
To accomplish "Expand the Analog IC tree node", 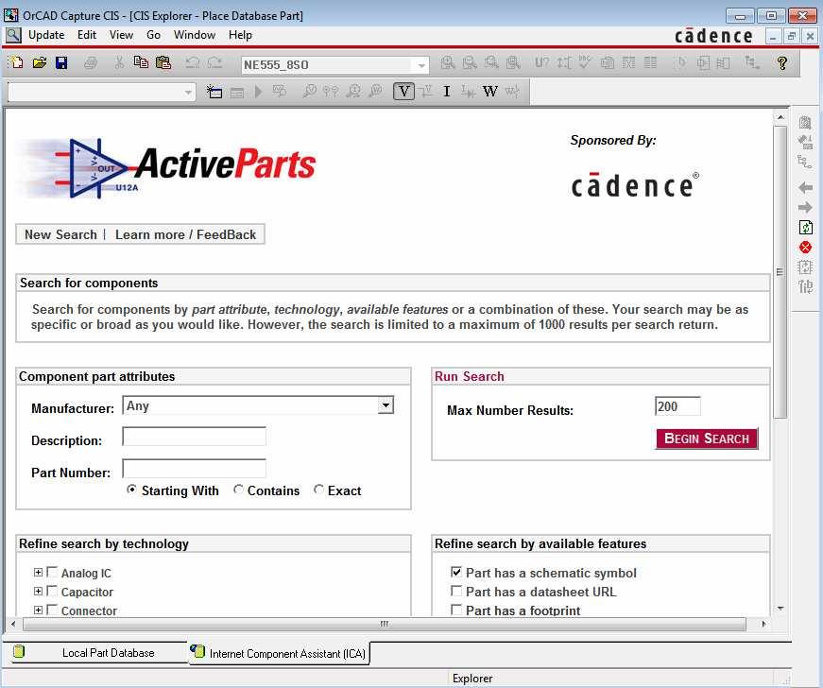I will 38,572.
